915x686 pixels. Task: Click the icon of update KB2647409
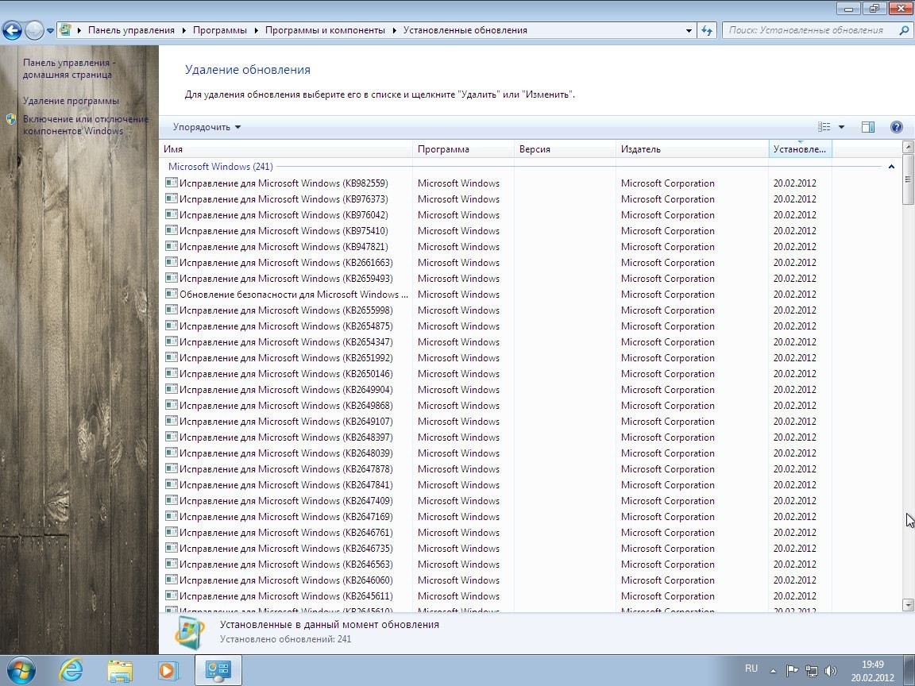pyautogui.click(x=171, y=500)
